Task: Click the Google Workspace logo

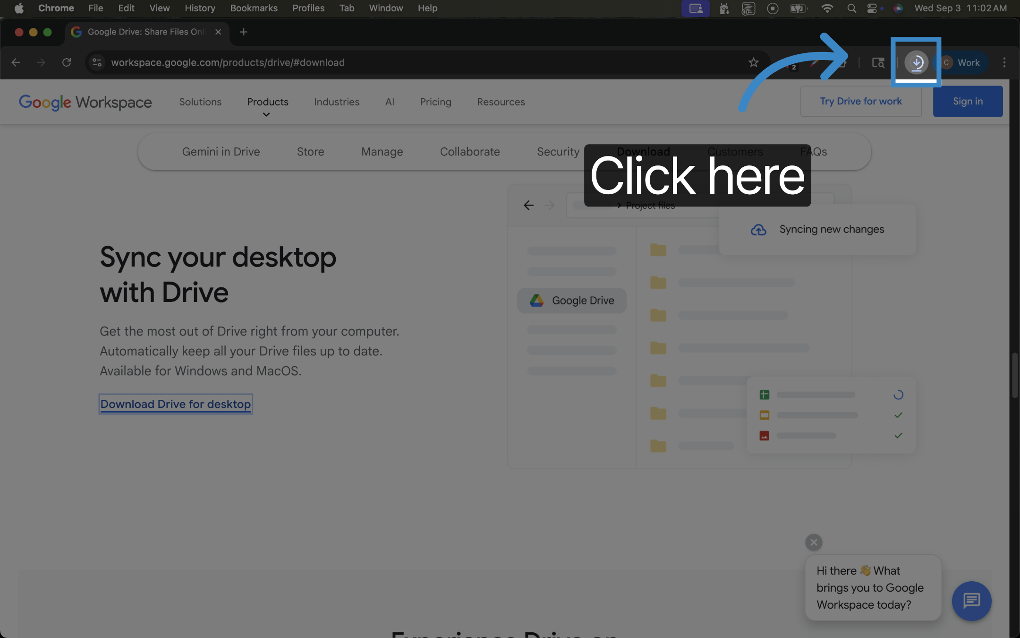Action: 85,102
